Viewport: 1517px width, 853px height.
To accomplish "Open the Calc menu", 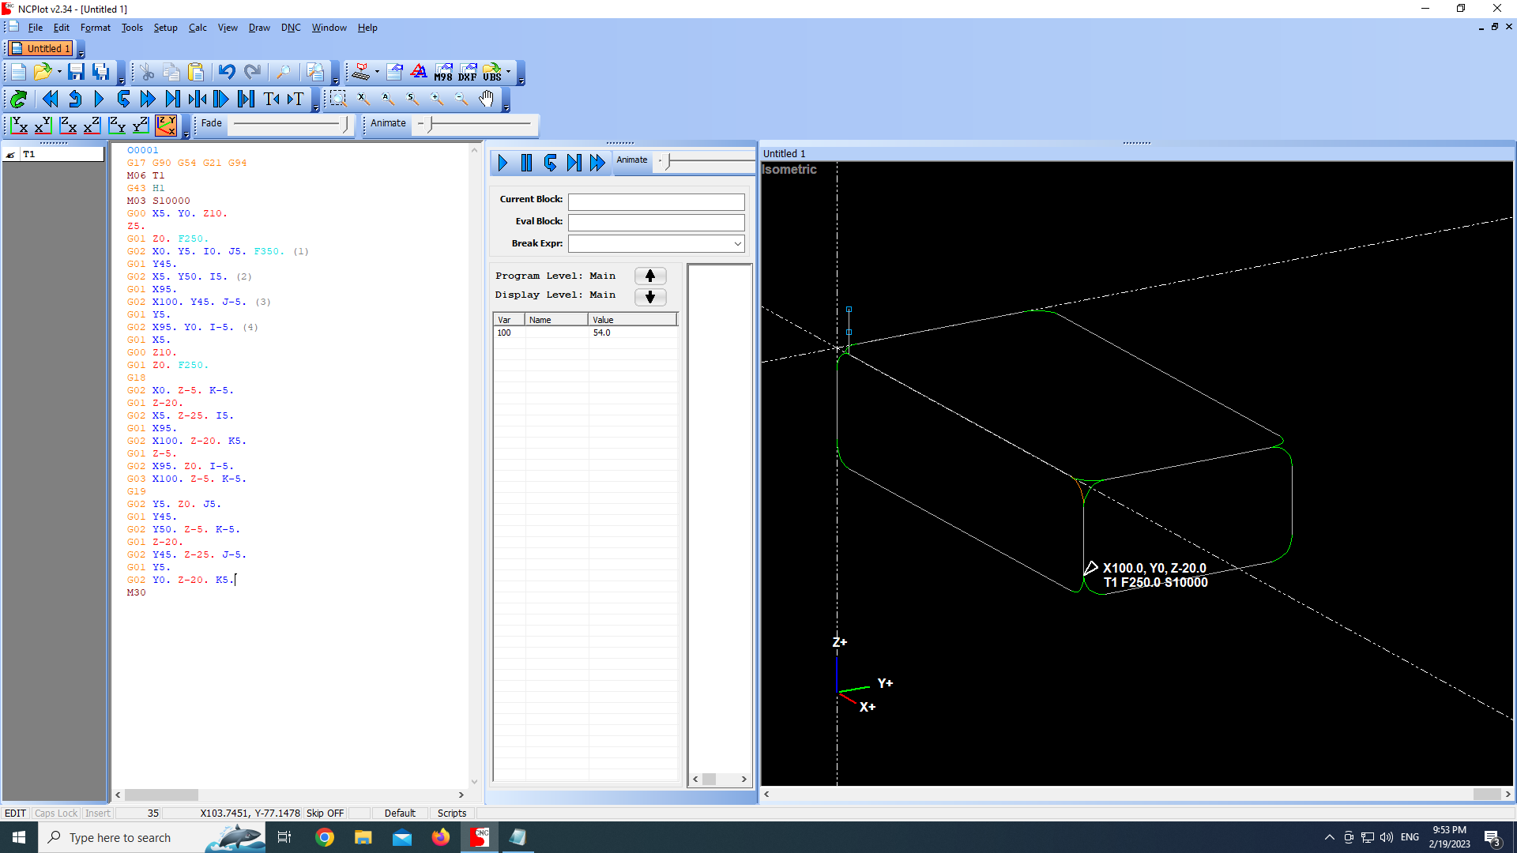I will coord(198,28).
